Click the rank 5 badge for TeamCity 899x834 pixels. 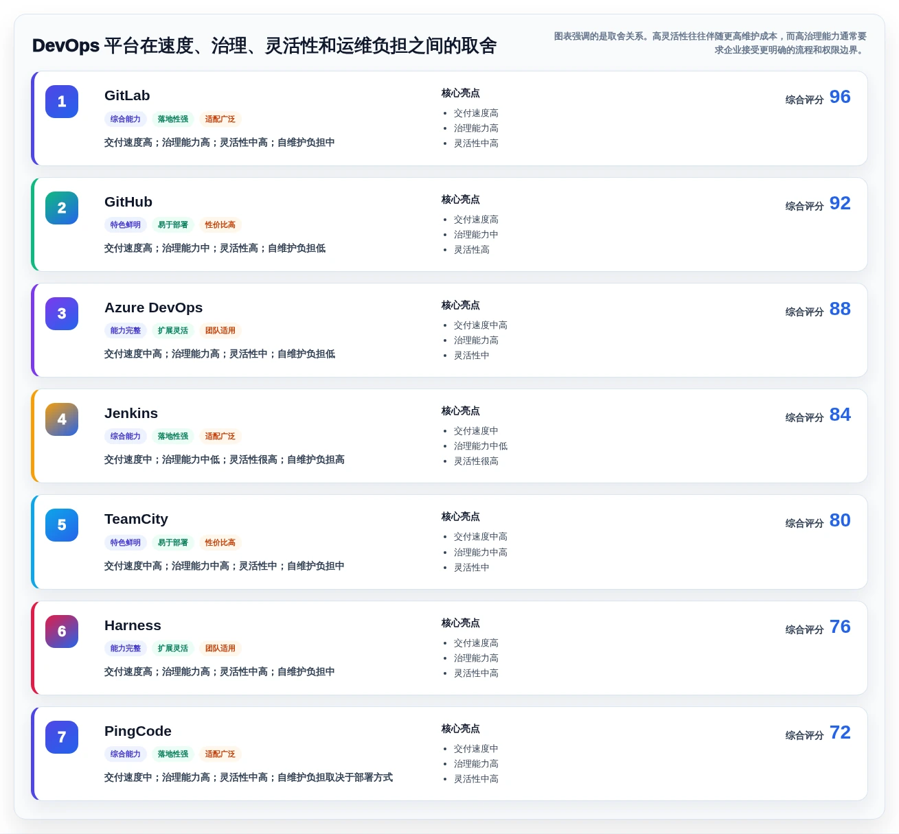point(62,525)
